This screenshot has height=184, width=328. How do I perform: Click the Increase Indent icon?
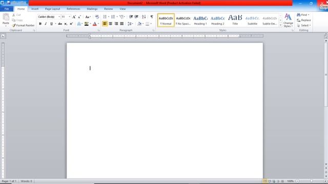[x=136, y=17]
